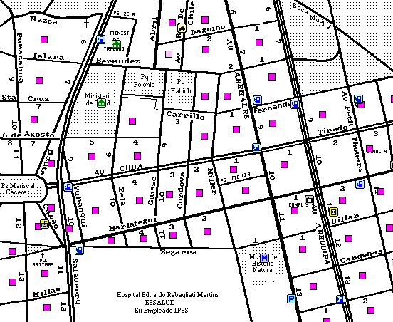
Task: Open the blue museum M icon
Action: pos(264,258)
